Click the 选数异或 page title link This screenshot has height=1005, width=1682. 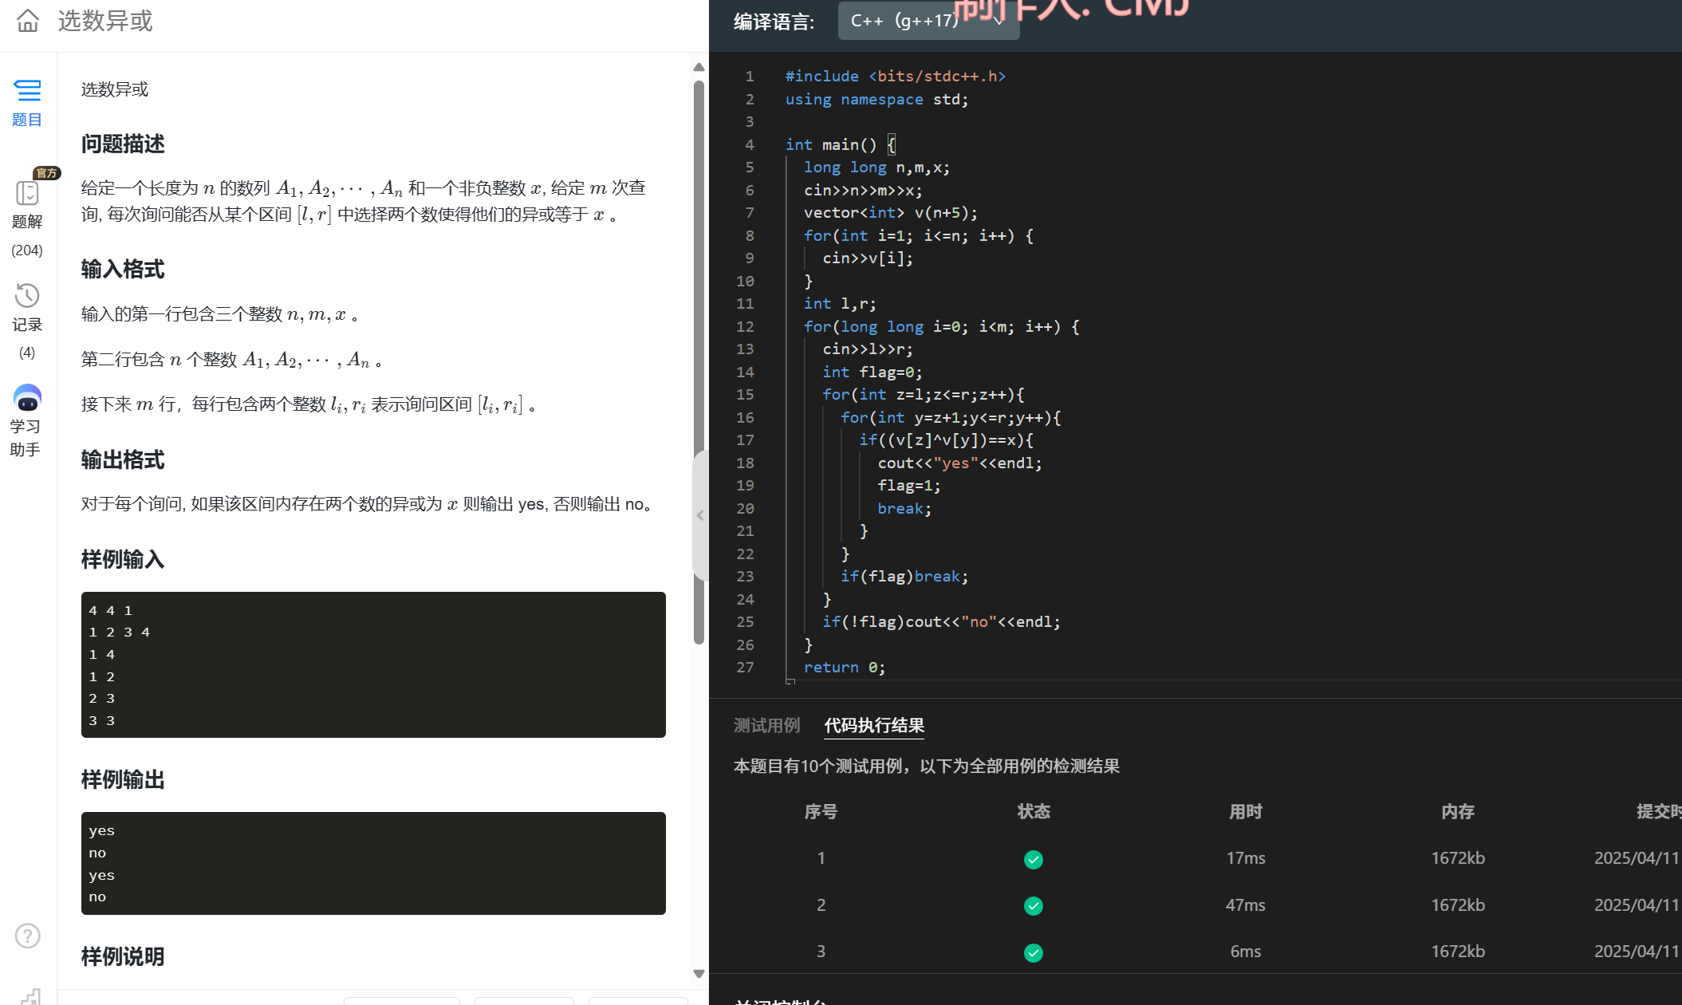(x=105, y=21)
